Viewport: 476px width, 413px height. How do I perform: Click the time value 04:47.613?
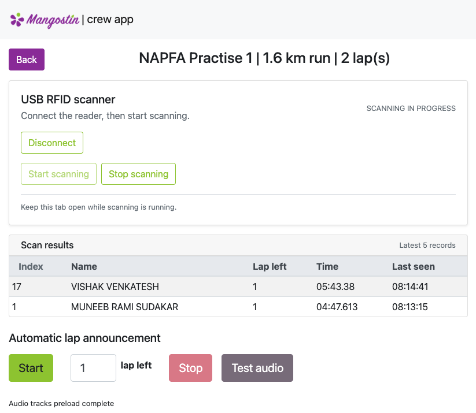tap(337, 307)
